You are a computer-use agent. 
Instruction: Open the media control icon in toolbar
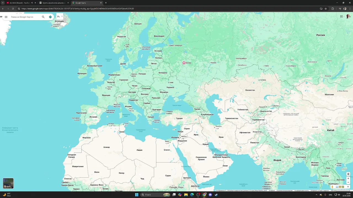coord(340,9)
